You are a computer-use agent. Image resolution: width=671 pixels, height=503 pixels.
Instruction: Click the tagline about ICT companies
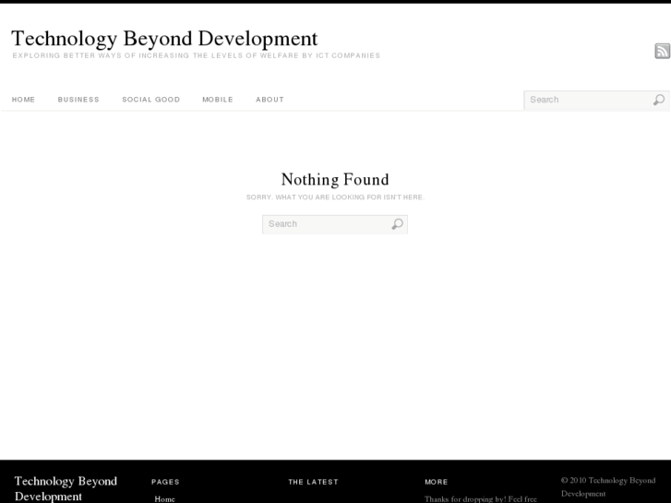(x=197, y=55)
